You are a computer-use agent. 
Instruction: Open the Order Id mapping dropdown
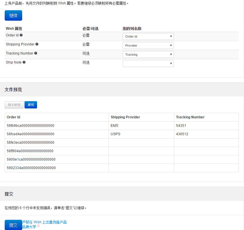148,36
